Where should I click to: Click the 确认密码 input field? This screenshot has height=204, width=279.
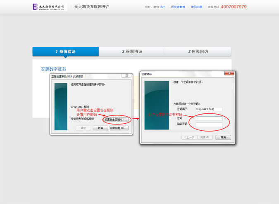209,125
